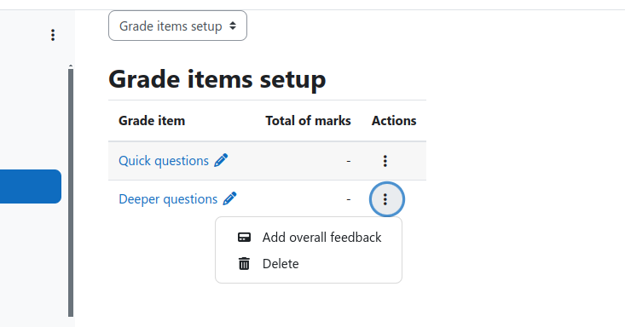Close the Deeper questions actions kebab menu
This screenshot has width=625, height=327.
click(x=386, y=199)
